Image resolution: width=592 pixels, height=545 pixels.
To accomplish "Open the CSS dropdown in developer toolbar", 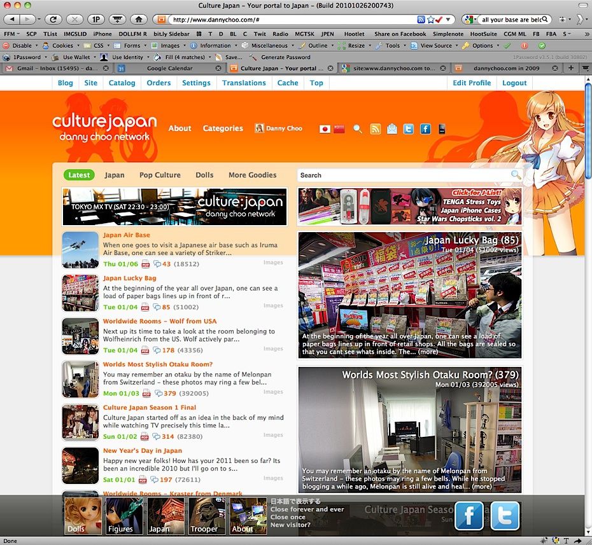I will tap(97, 46).
